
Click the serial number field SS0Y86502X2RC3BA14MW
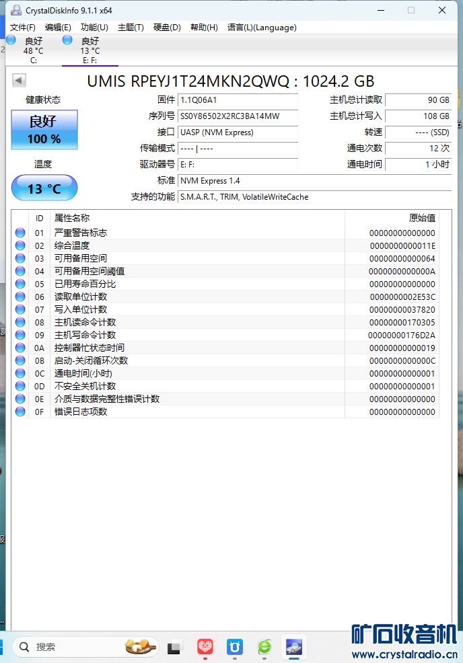pyautogui.click(x=238, y=116)
